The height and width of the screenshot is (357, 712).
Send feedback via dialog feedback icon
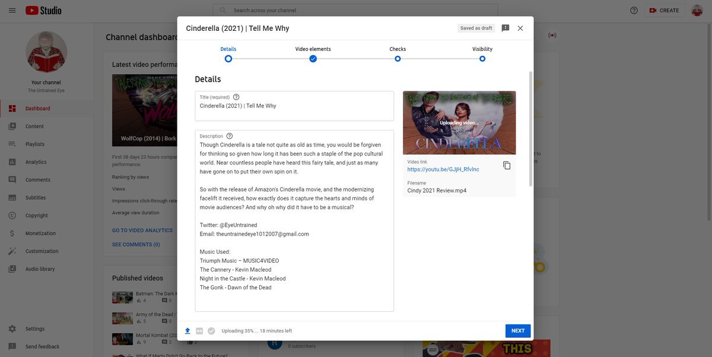pos(506,28)
